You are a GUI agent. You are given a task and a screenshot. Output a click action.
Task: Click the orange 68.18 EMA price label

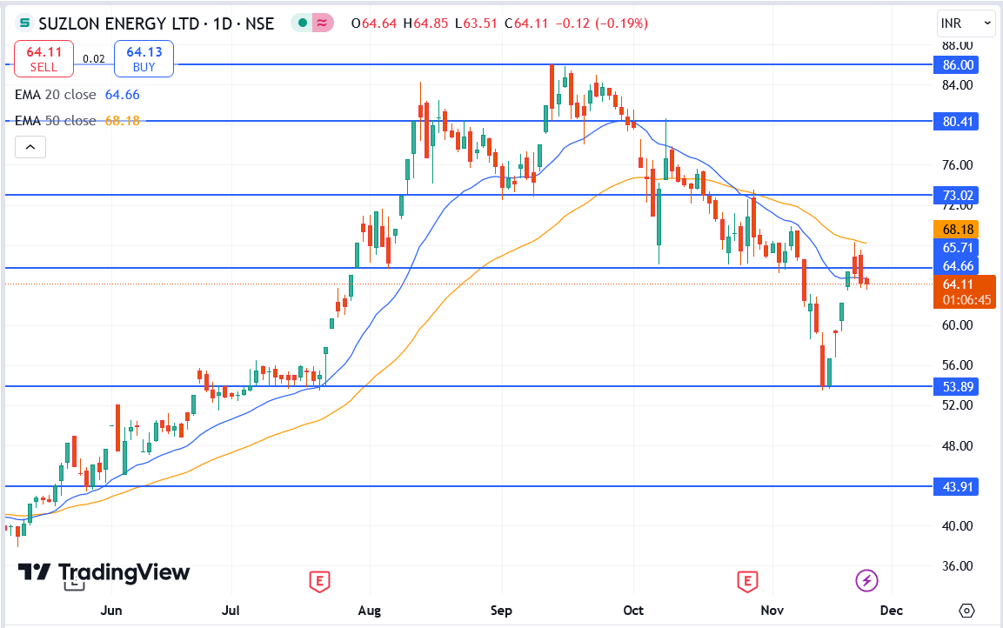click(954, 230)
